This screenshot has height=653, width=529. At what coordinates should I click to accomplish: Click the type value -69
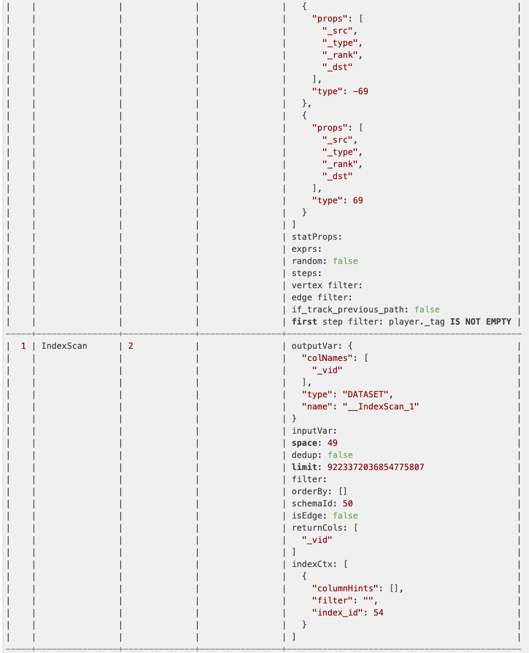coord(360,91)
